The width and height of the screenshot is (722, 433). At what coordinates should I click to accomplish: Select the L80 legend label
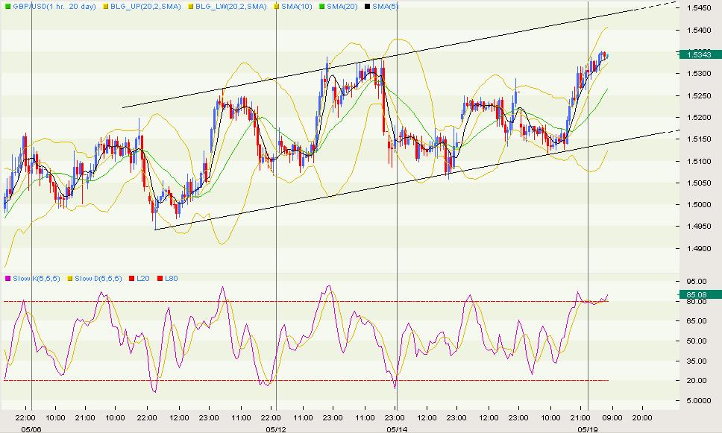coord(172,279)
